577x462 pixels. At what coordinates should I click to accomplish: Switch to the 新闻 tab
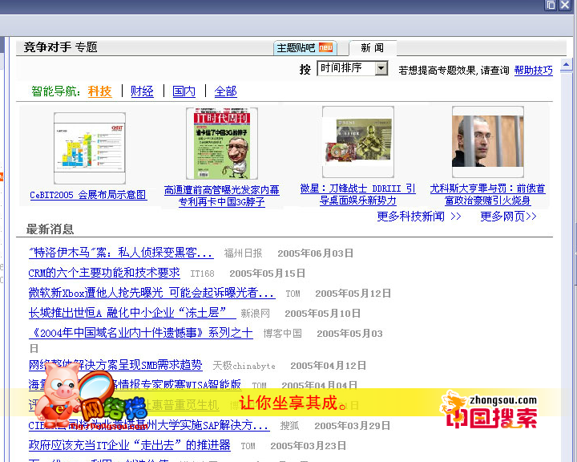[373, 48]
